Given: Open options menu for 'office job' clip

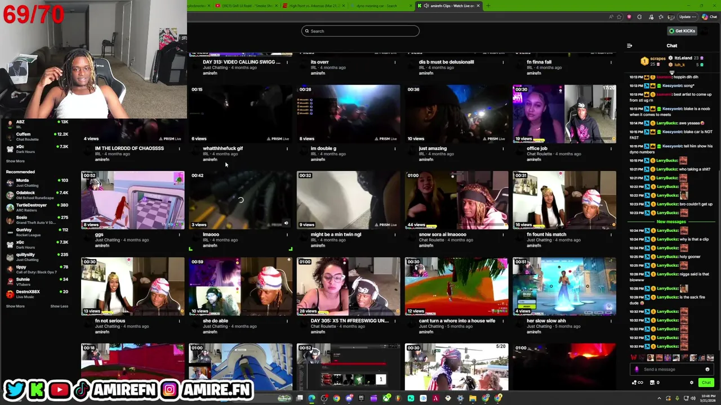Looking at the screenshot, I should 611,149.
